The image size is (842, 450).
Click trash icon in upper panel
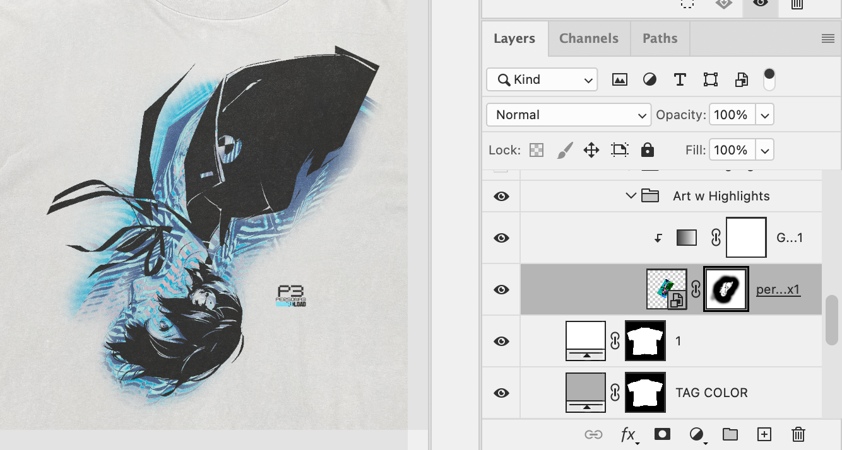tap(797, 4)
